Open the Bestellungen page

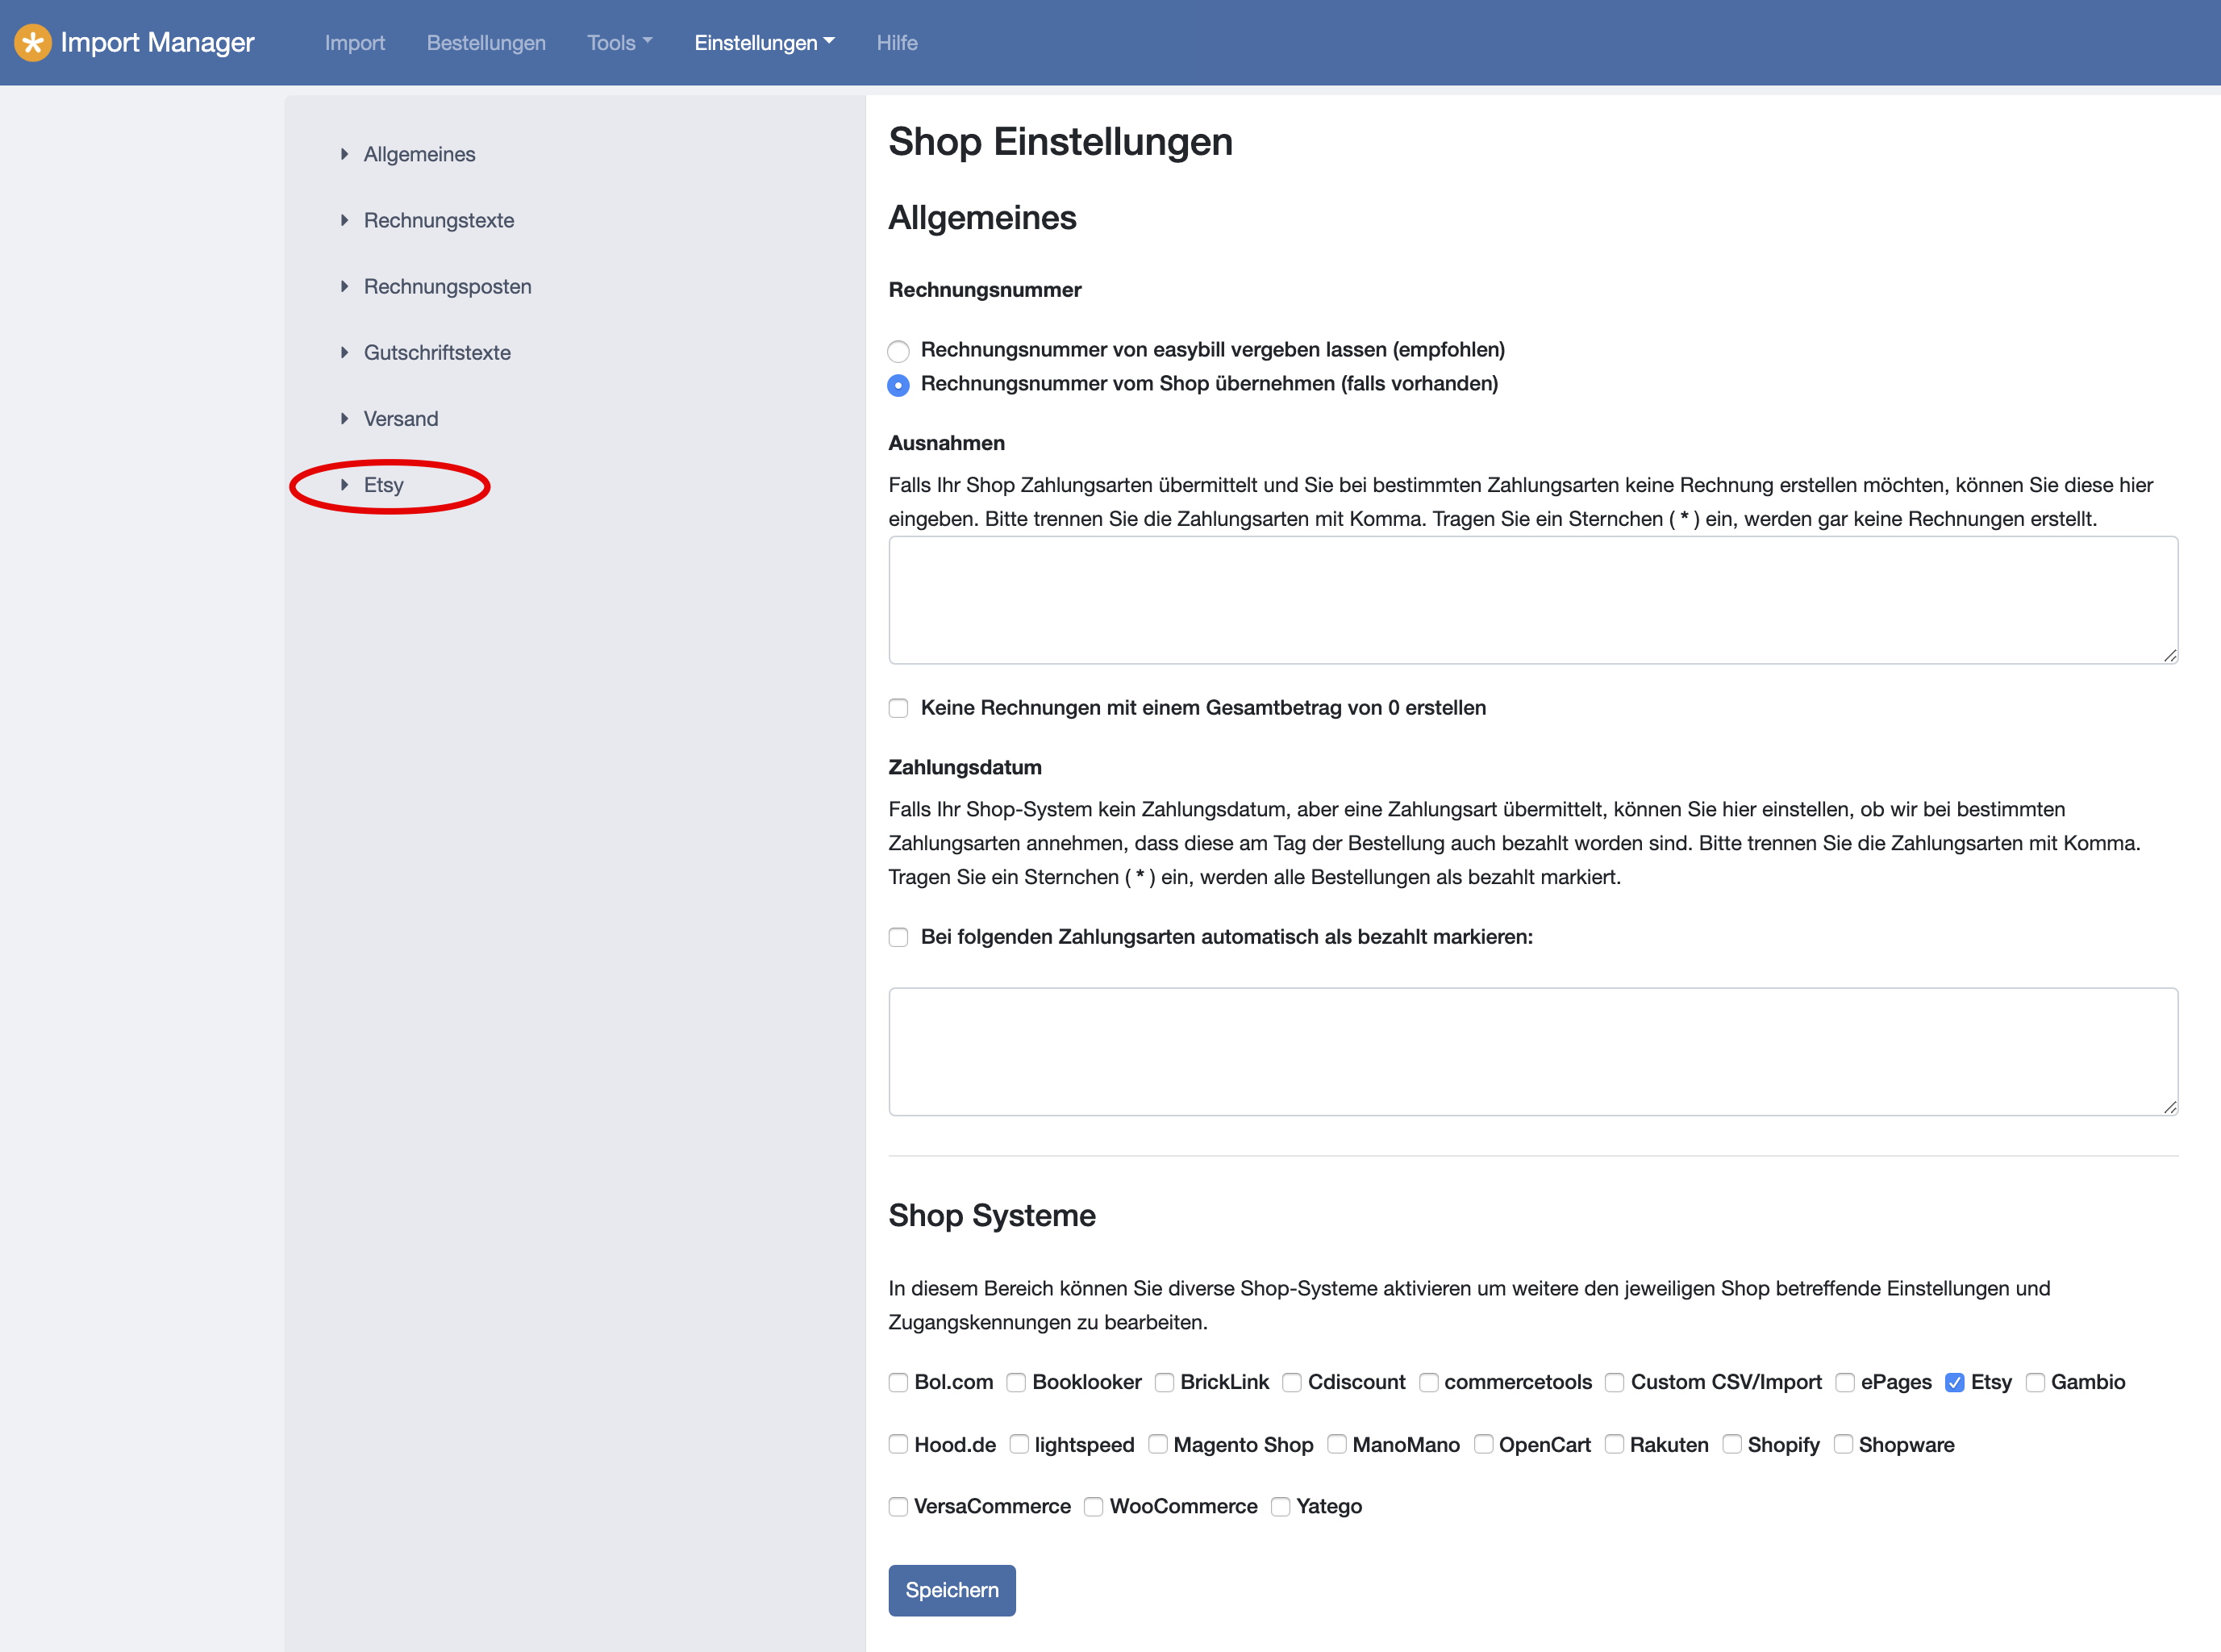tap(485, 43)
